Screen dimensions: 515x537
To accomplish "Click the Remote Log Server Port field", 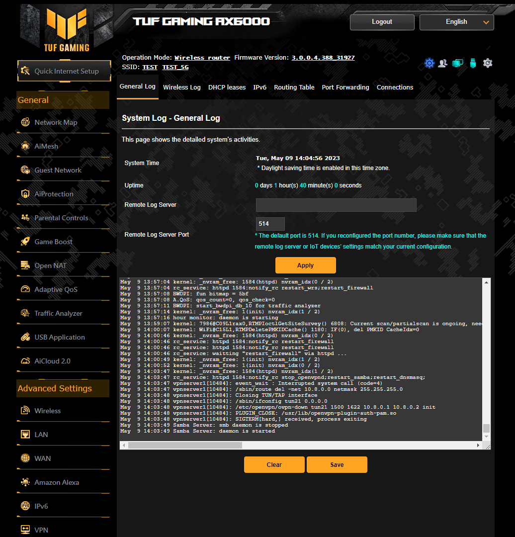I will (x=270, y=224).
